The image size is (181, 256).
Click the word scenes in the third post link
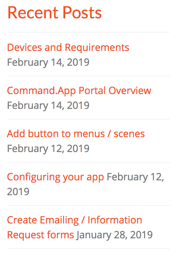pos(129,134)
